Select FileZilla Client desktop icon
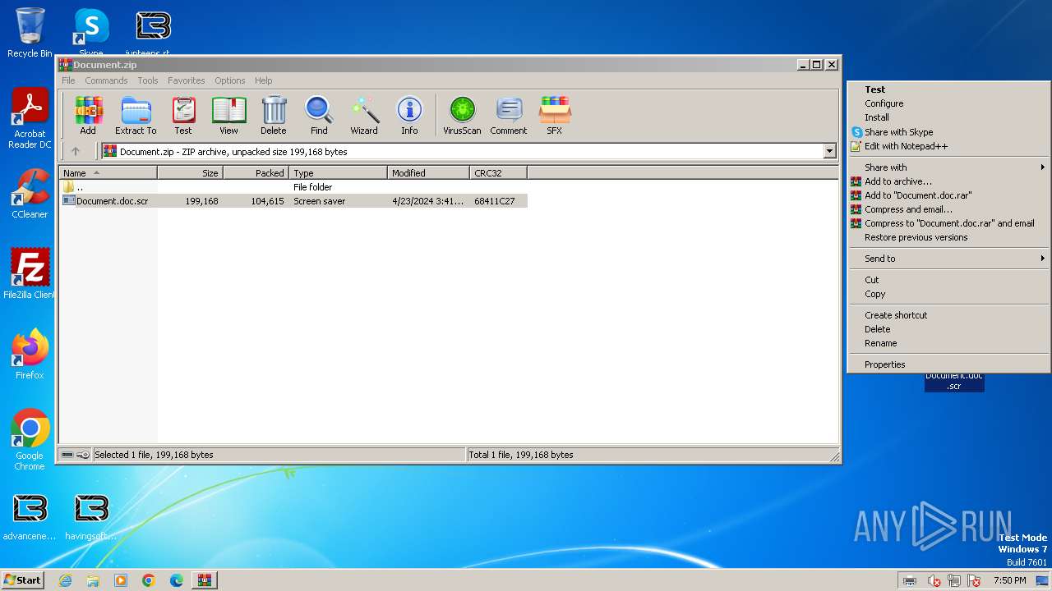 coord(30,274)
